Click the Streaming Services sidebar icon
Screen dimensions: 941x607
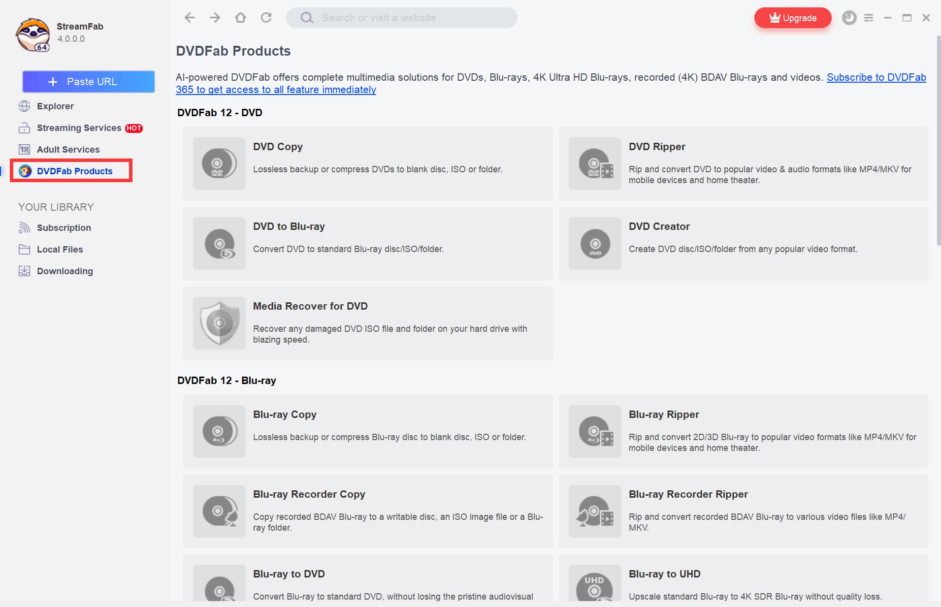24,128
